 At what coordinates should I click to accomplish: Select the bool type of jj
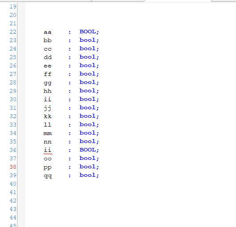(x=88, y=108)
